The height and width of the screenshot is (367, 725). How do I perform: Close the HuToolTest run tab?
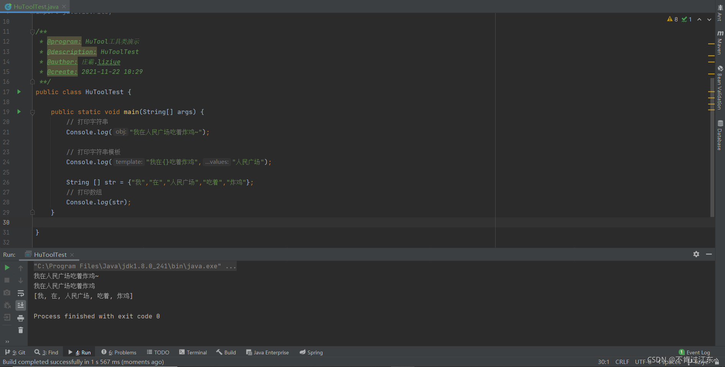pyautogui.click(x=72, y=255)
